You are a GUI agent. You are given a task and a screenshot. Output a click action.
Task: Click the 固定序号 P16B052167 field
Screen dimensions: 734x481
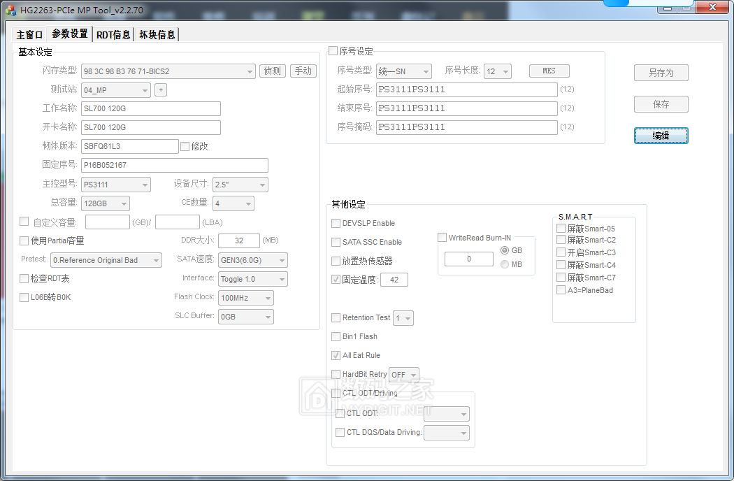point(175,165)
